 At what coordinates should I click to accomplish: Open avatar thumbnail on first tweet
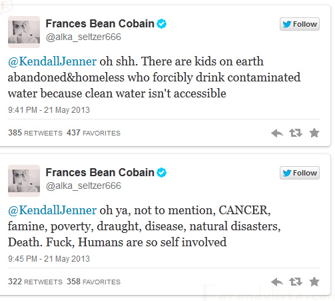pos(24,32)
